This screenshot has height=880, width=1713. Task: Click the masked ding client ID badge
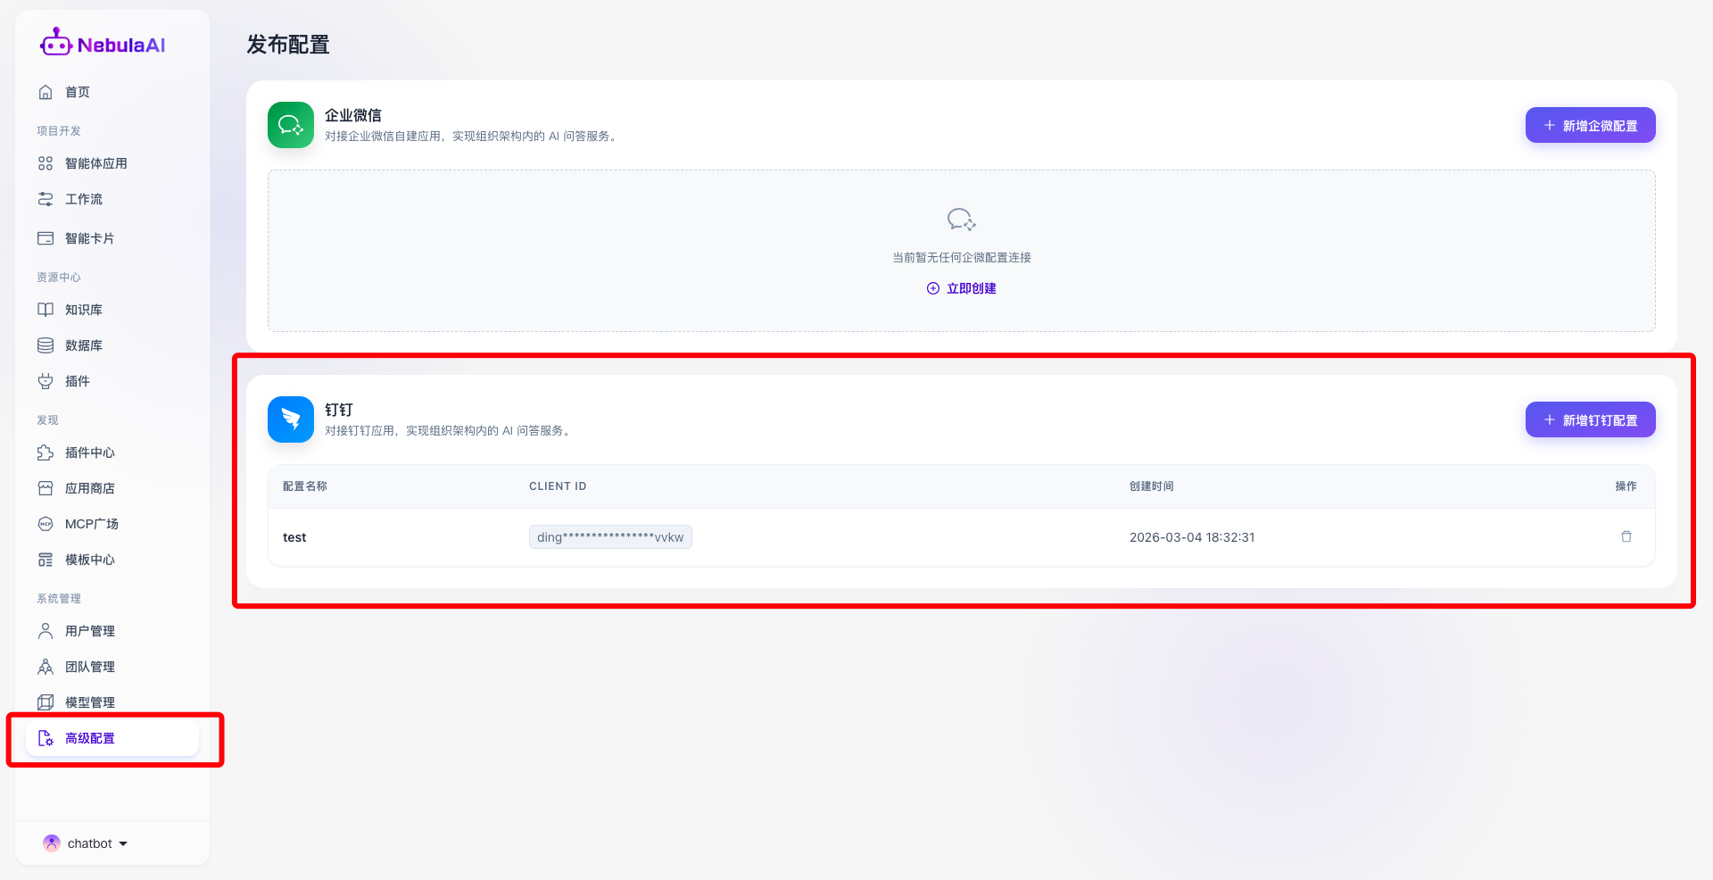(610, 536)
